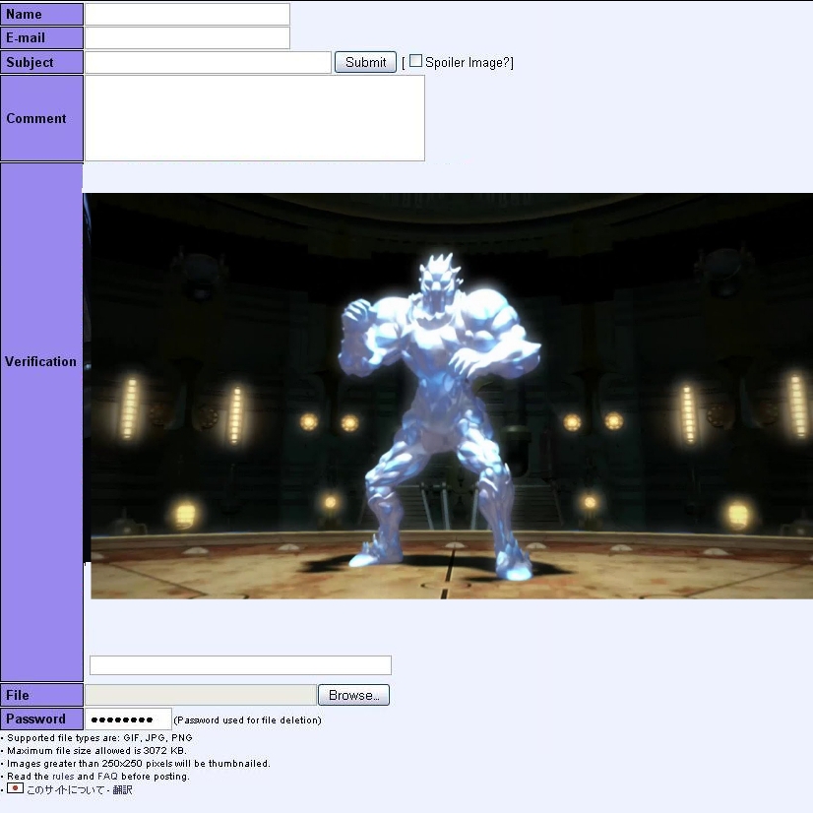Viewport: 813px width, 813px height.
Task: Click the verification captcha image
Action: (448, 396)
